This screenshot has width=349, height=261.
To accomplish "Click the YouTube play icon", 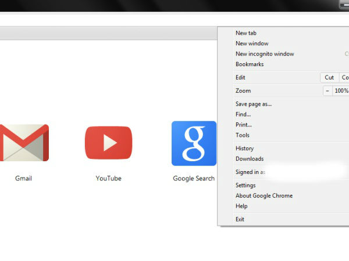I will [108, 143].
